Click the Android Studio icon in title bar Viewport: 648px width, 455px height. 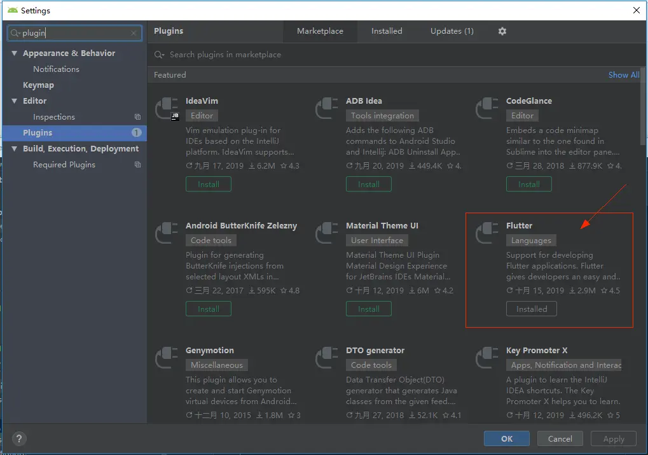coord(13,10)
